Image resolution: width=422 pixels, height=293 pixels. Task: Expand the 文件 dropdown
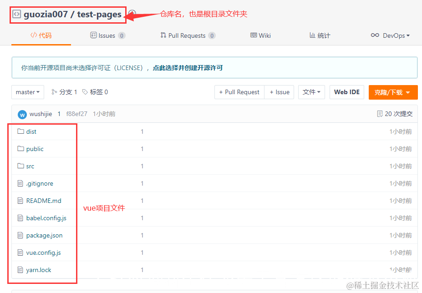click(x=311, y=92)
